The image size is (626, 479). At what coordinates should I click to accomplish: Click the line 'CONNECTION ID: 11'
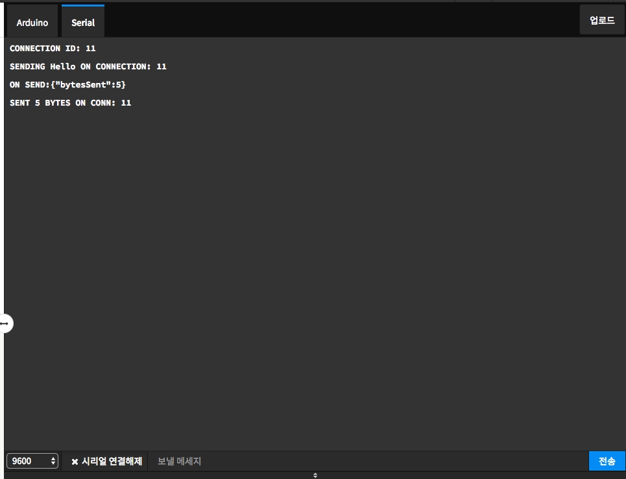pos(53,48)
